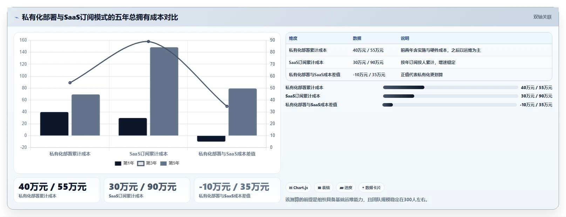Click the 私有化部署累计成本 progress bar
This screenshot has height=217, width=566.
450,87
